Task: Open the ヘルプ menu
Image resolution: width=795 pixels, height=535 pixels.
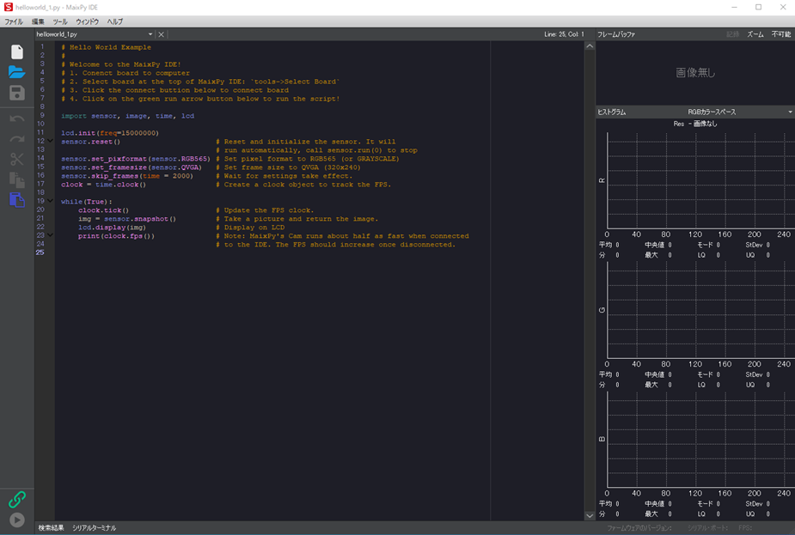Action: [115, 21]
